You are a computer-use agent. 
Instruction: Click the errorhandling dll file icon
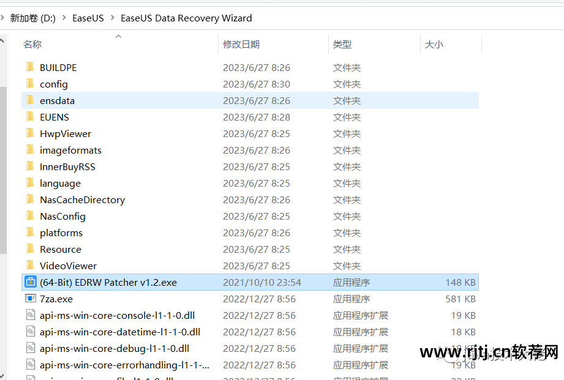coord(31,365)
